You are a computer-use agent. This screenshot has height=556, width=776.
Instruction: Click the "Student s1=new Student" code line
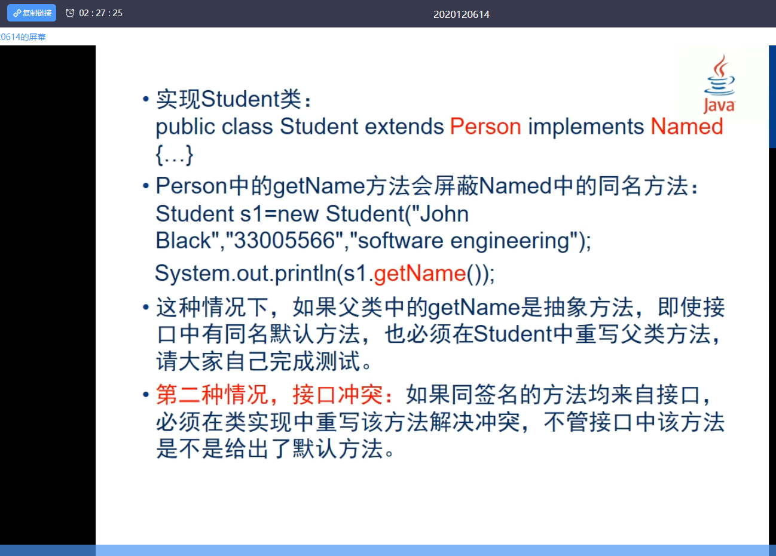pyautogui.click(x=311, y=213)
